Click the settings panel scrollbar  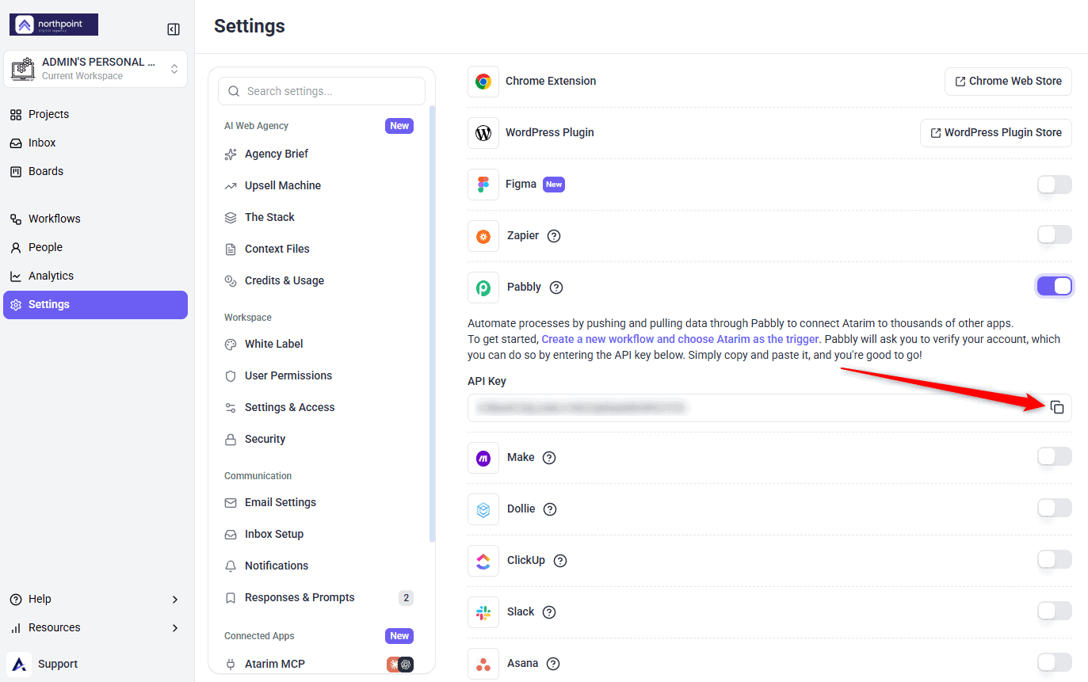coord(432,323)
